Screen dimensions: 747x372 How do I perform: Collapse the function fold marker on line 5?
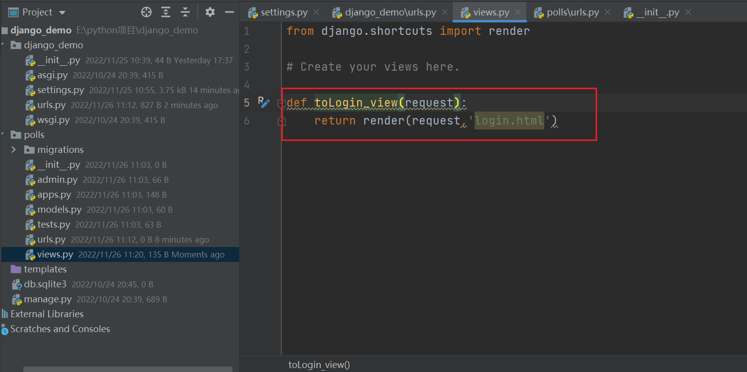(x=281, y=103)
